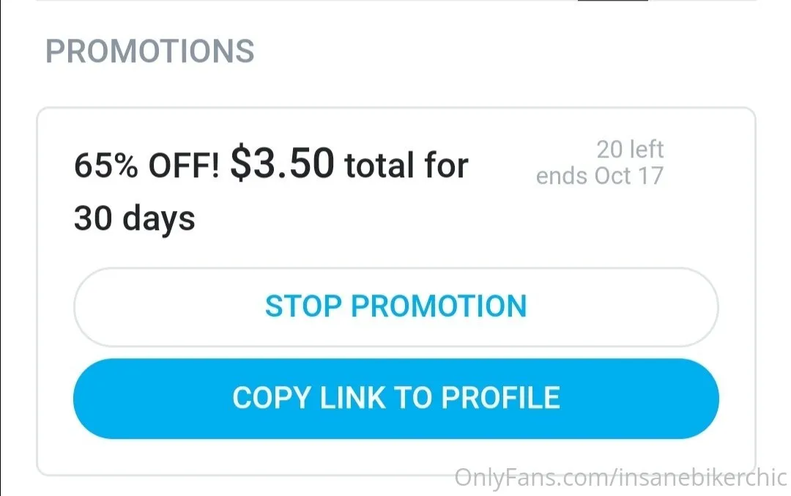This screenshot has height=496, width=791.
Task: Tap the word PROFILE in the blue button
Action: pyautogui.click(x=500, y=397)
